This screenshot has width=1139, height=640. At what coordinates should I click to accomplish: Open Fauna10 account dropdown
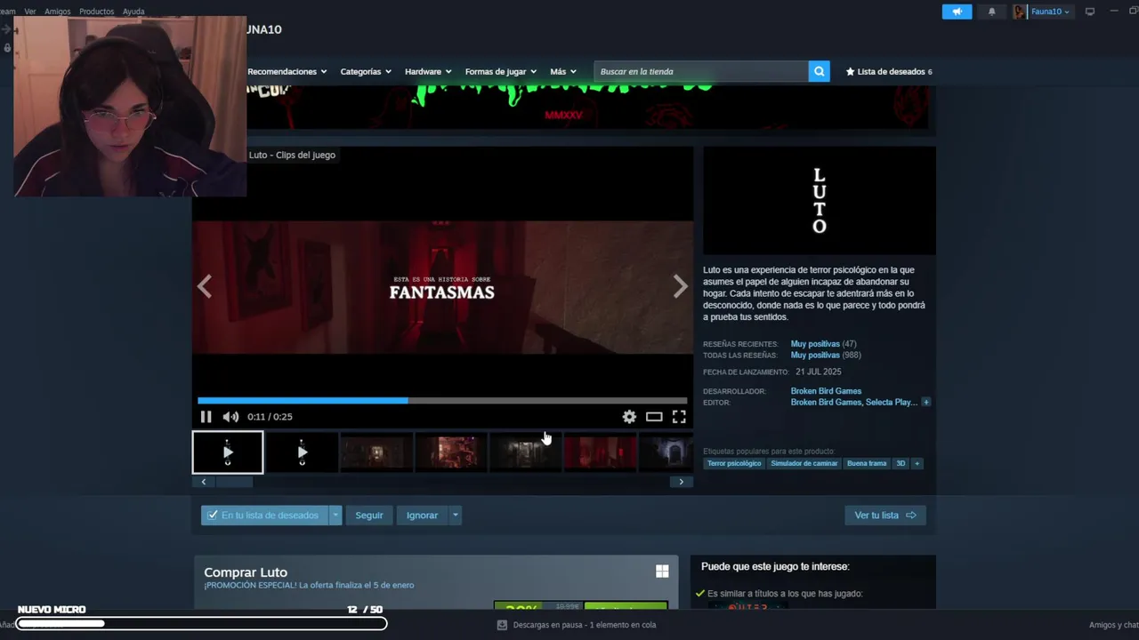click(x=1051, y=12)
